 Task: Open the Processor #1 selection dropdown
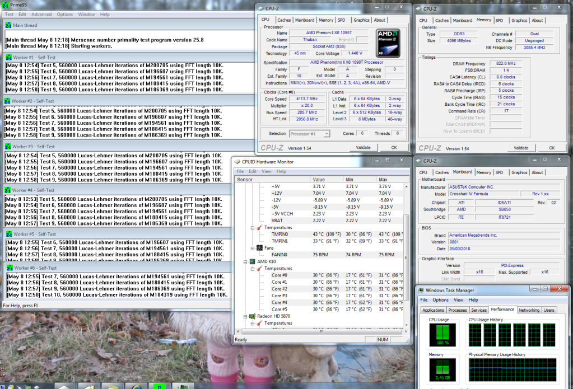point(327,134)
